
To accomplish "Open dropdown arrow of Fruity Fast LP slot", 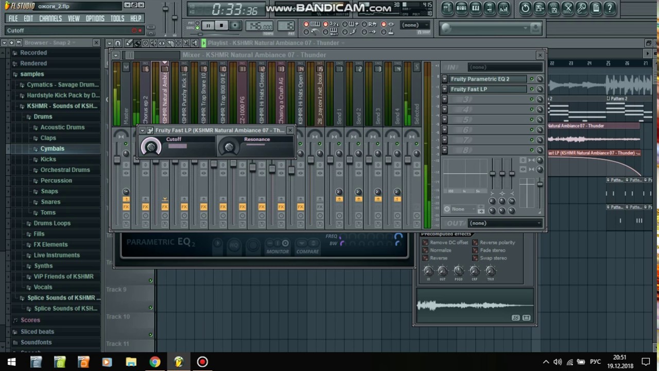I will (x=445, y=89).
